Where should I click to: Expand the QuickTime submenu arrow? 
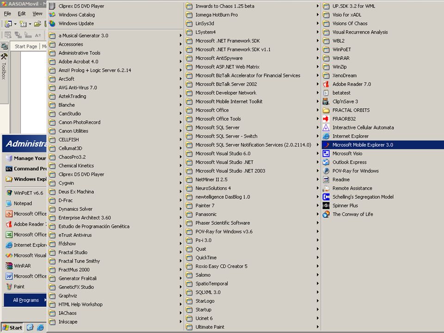click(317, 258)
